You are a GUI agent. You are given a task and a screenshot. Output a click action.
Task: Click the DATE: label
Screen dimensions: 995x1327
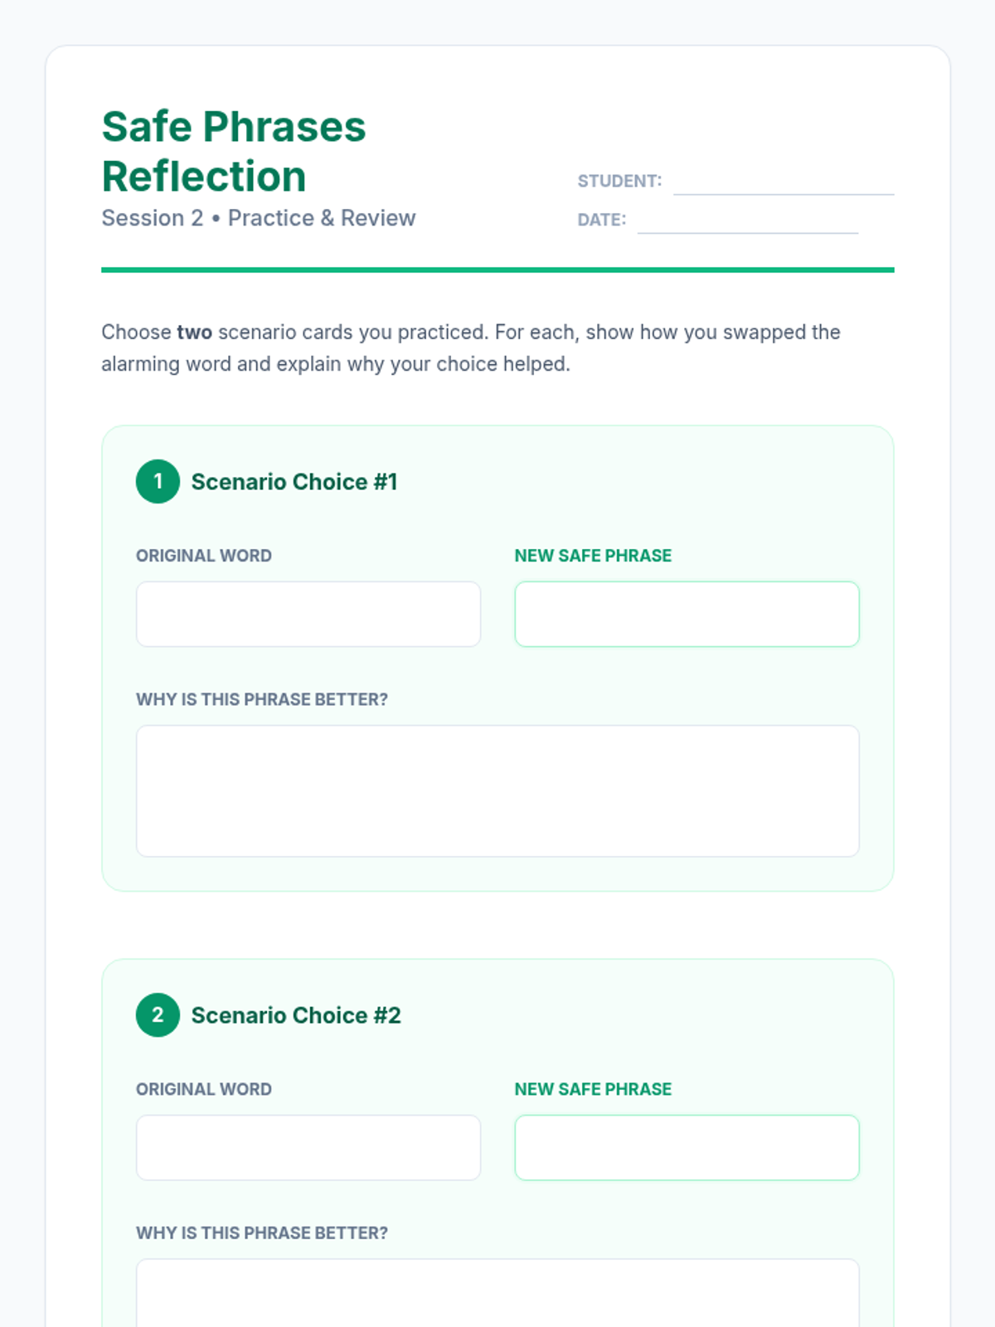(x=602, y=220)
